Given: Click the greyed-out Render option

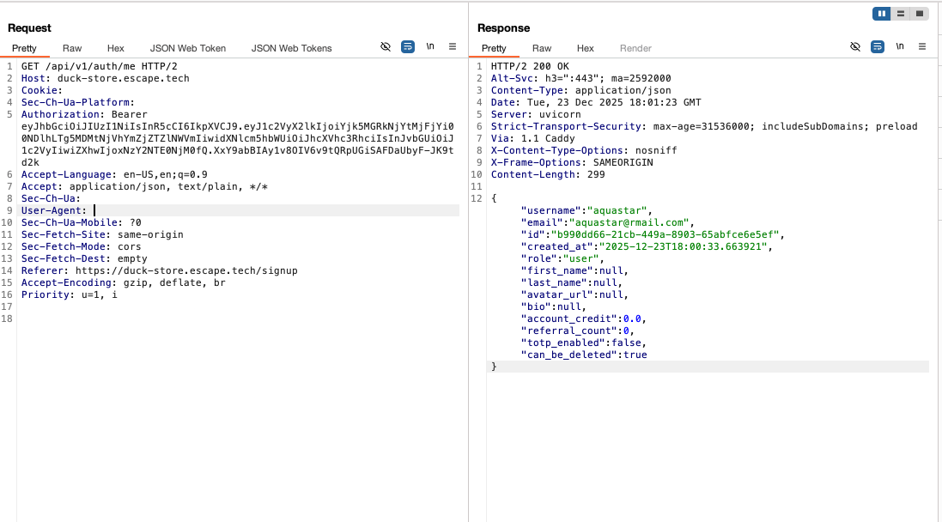Looking at the screenshot, I should [x=635, y=48].
